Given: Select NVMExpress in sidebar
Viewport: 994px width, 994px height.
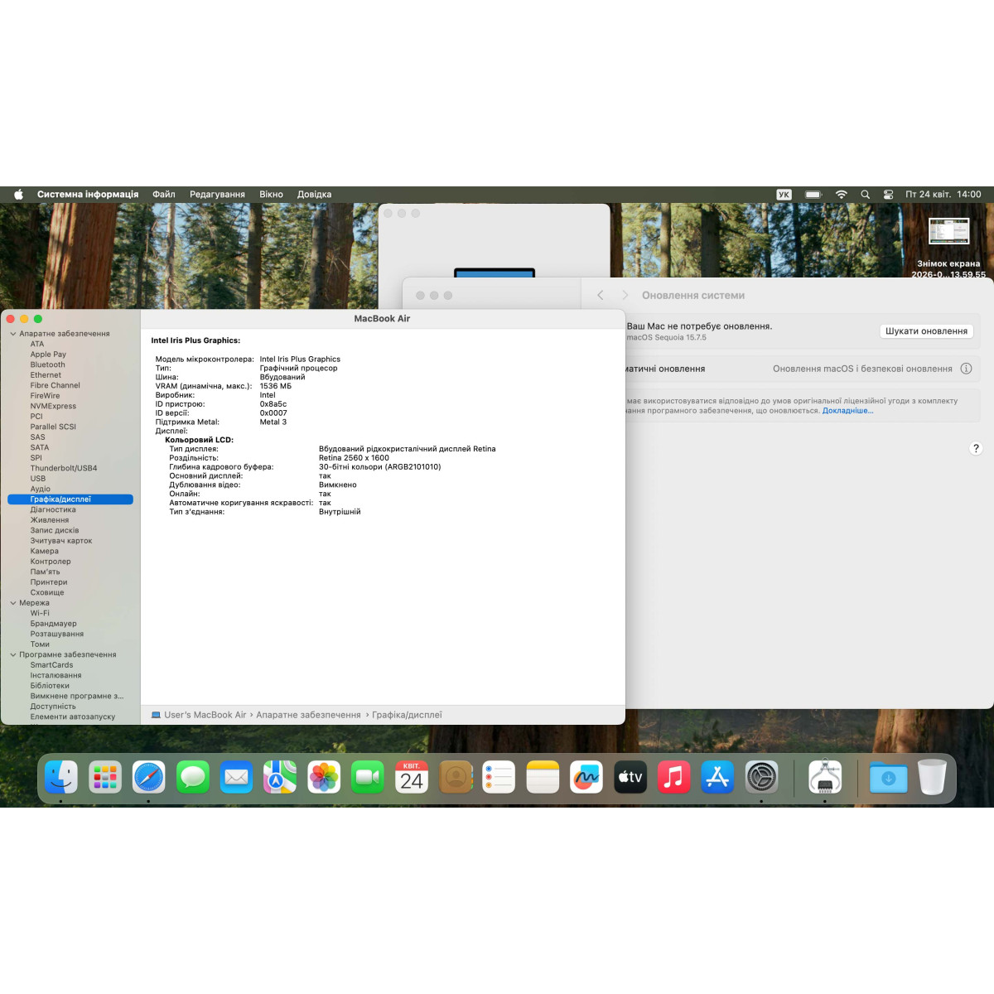Looking at the screenshot, I should [x=53, y=406].
